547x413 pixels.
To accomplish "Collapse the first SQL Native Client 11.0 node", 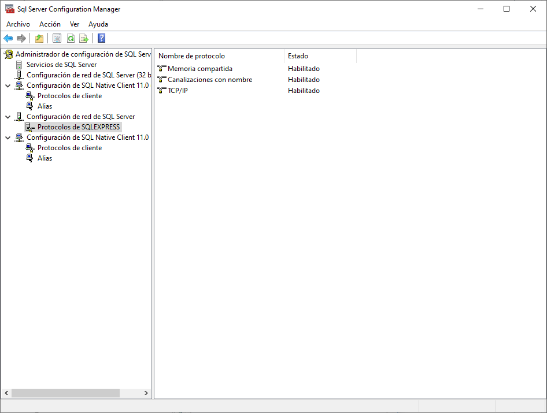I will [8, 85].
